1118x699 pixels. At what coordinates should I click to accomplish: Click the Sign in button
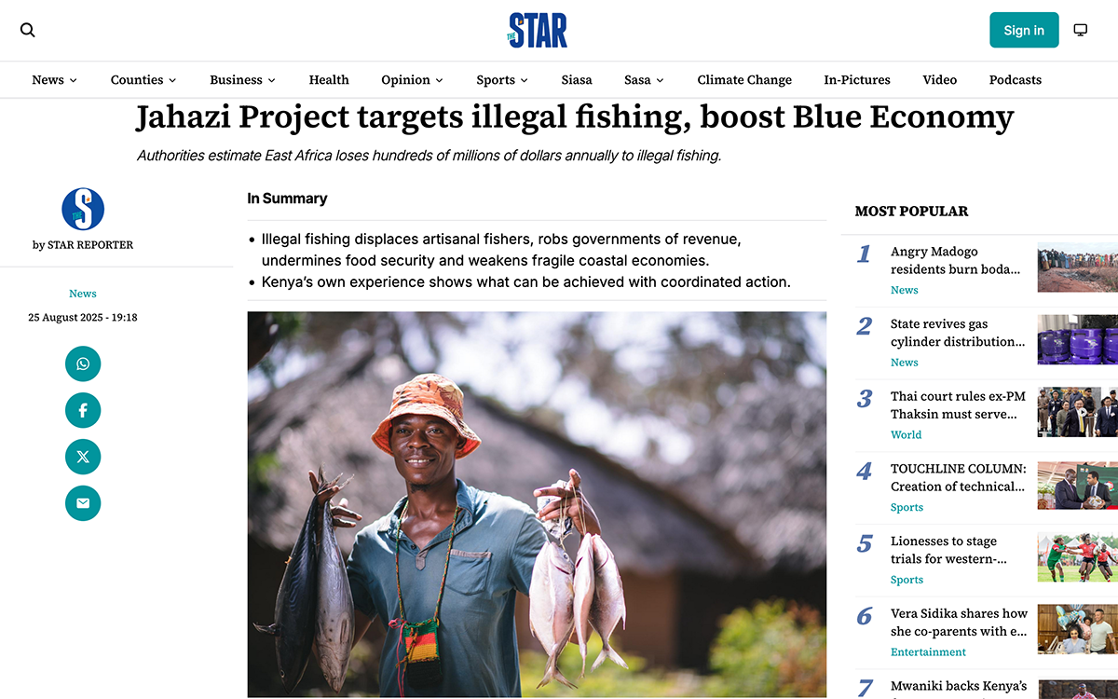coord(1024,30)
